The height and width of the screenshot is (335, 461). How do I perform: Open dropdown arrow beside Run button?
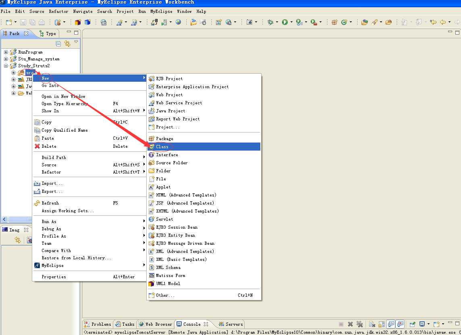[291, 22]
